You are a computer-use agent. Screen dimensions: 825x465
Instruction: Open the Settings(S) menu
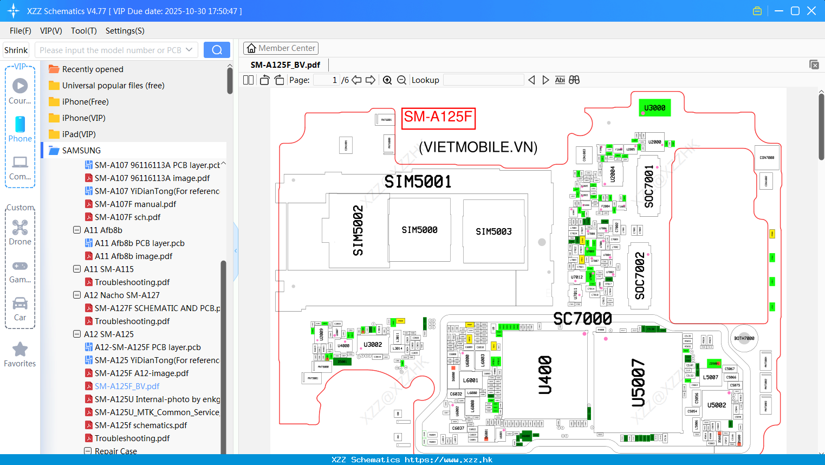[125, 31]
